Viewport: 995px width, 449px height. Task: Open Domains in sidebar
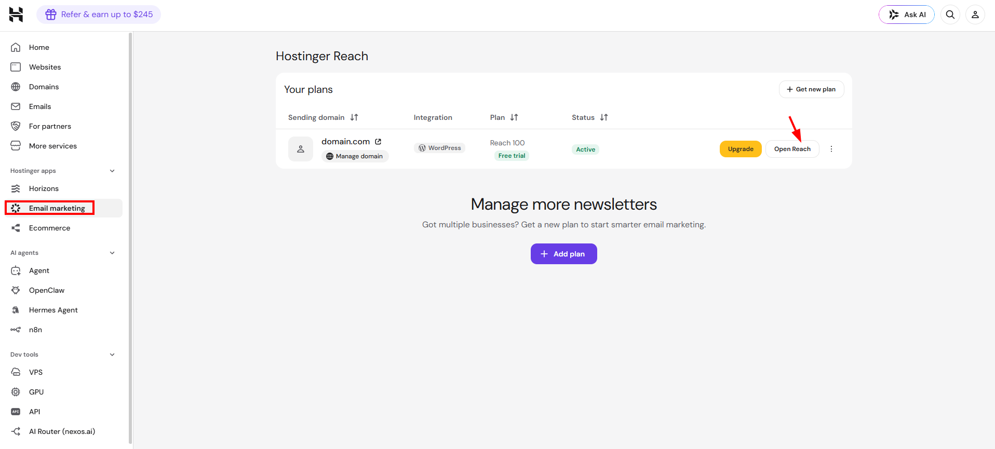(63, 87)
